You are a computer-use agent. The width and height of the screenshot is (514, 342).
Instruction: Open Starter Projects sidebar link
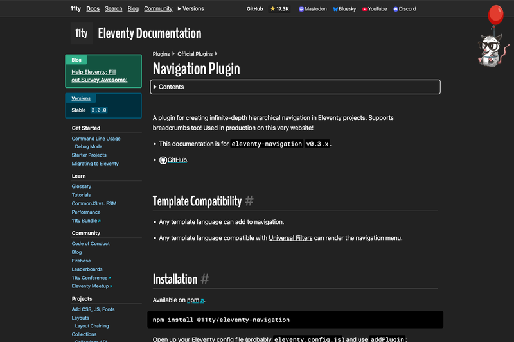coord(89,155)
